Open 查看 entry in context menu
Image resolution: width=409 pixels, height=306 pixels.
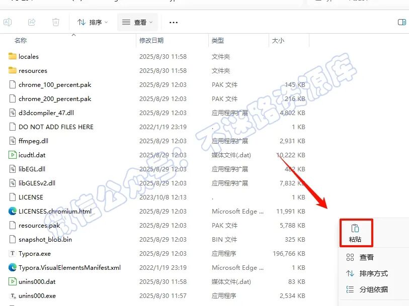coord(366,258)
